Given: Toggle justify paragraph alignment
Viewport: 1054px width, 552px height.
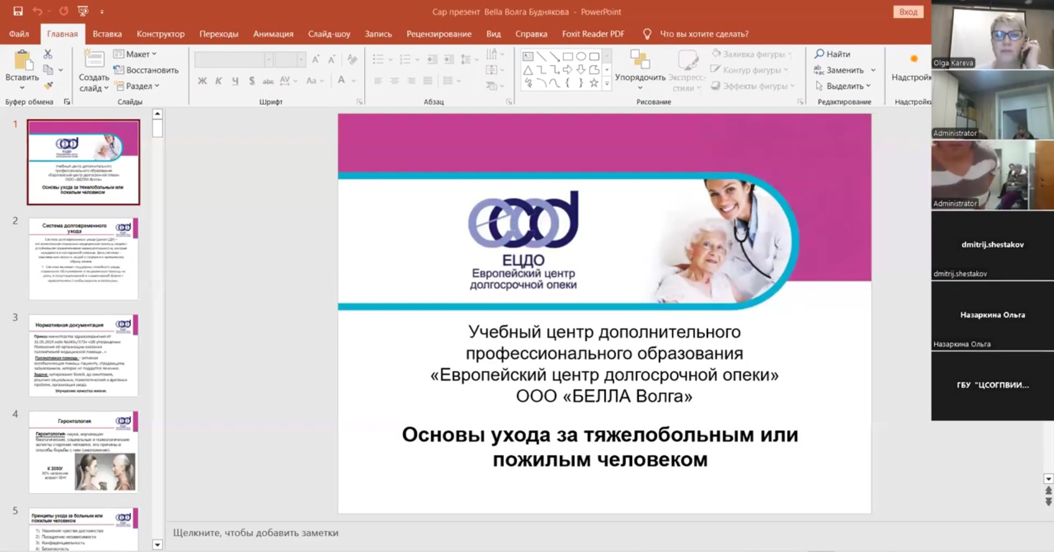Looking at the screenshot, I should [427, 81].
